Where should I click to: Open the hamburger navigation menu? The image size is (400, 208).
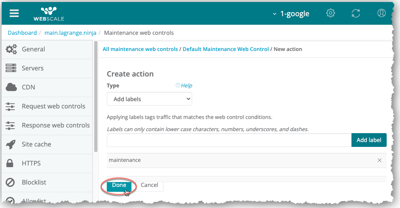pyautogui.click(x=14, y=13)
